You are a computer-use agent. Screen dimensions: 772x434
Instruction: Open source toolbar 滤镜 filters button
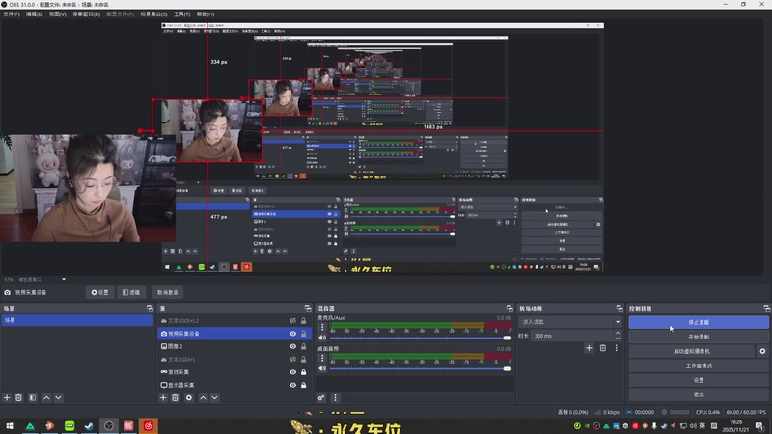[131, 292]
